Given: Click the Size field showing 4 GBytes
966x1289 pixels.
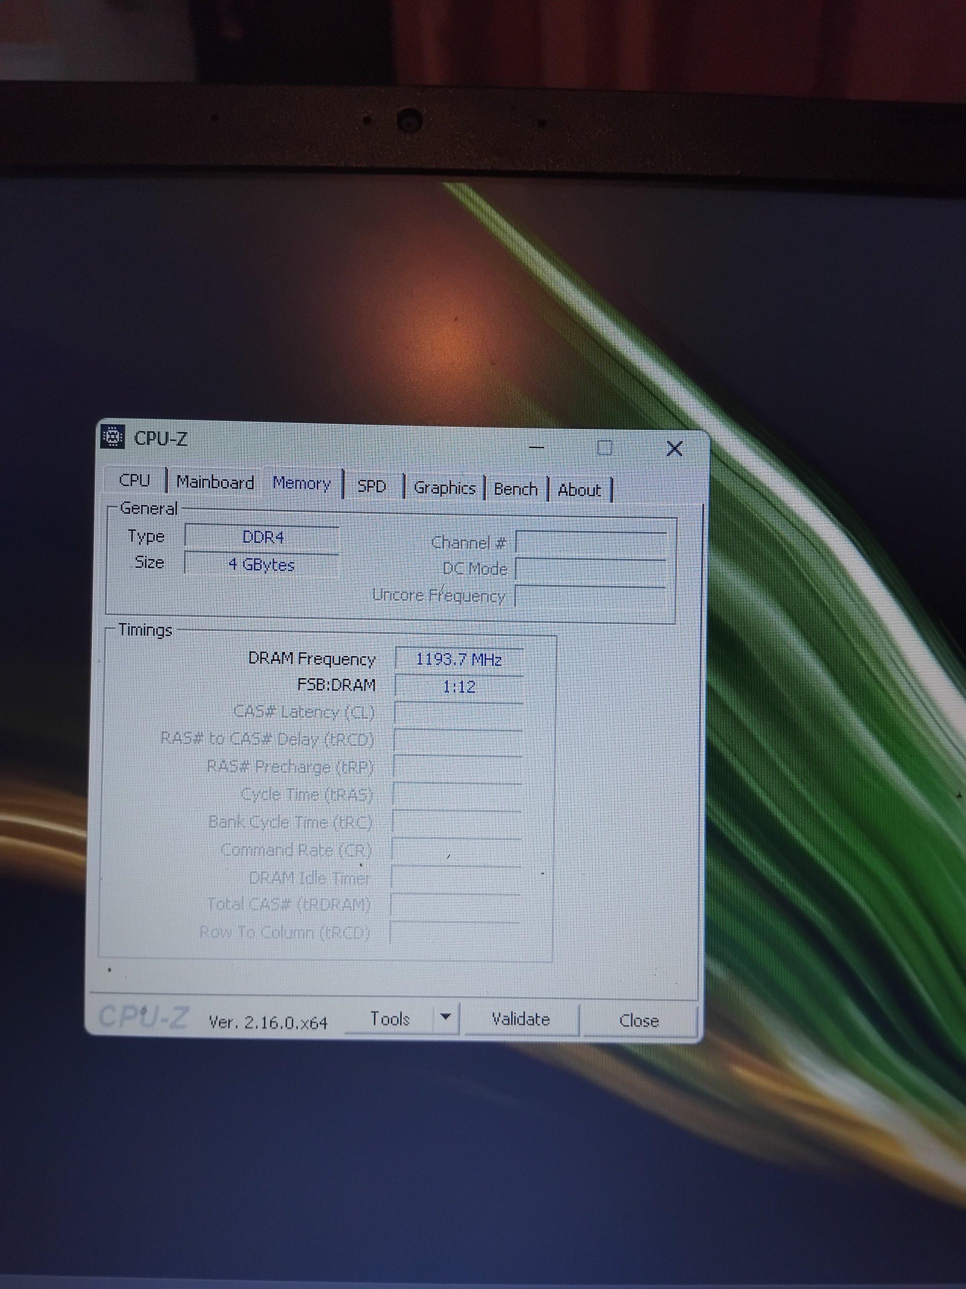Looking at the screenshot, I should (x=262, y=564).
